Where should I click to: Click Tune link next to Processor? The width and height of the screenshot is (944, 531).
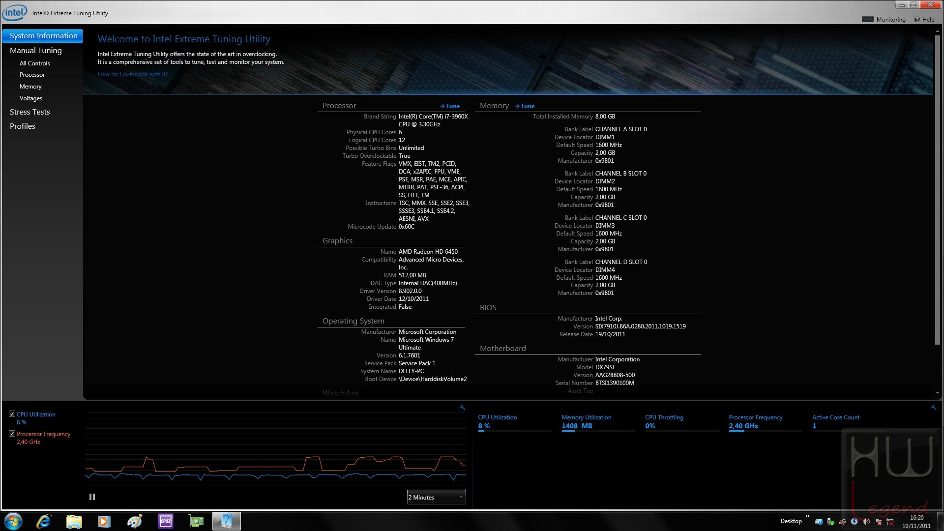pos(450,106)
